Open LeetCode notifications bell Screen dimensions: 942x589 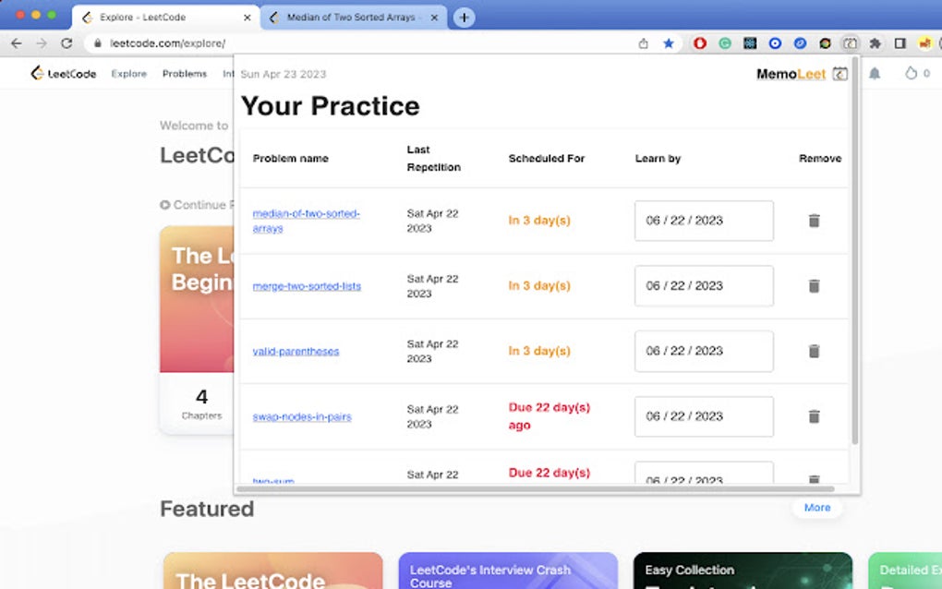coord(875,73)
